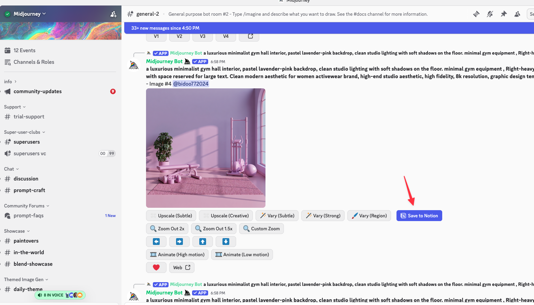
Task: Collapse the Showcase category
Action: [x=17, y=231]
